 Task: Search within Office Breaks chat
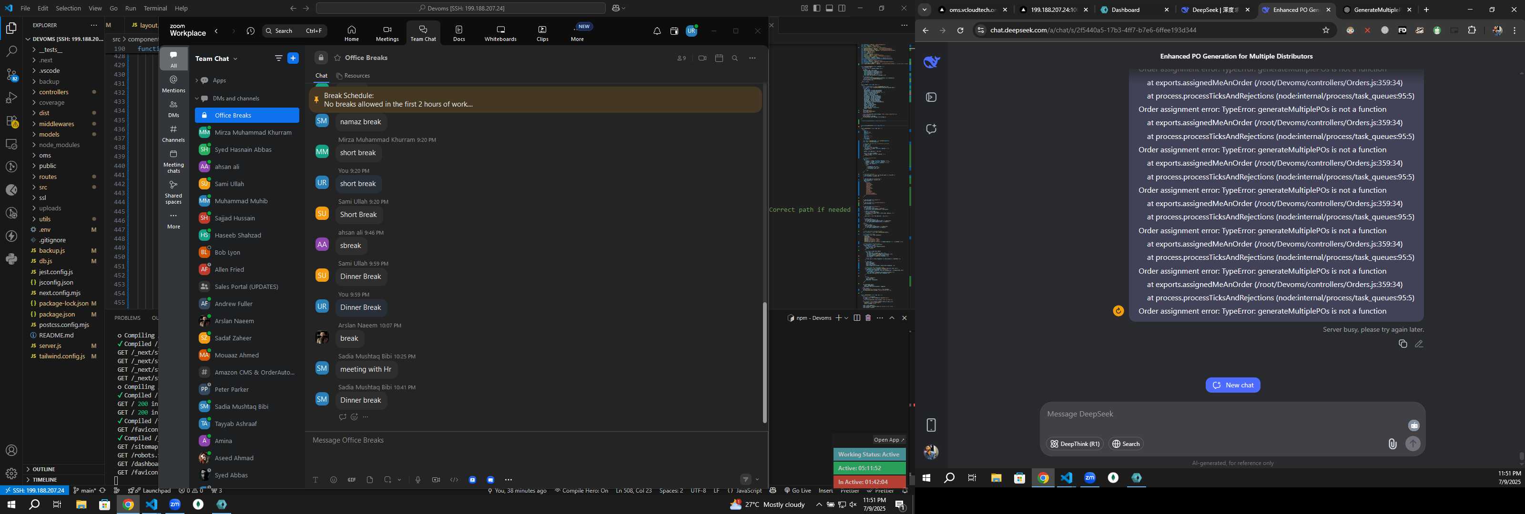coord(735,58)
